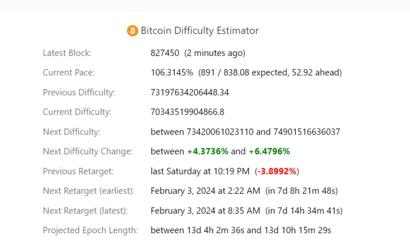Click the Current Difficulty value 70343519904866.8
The image size is (410, 240).
(187, 112)
